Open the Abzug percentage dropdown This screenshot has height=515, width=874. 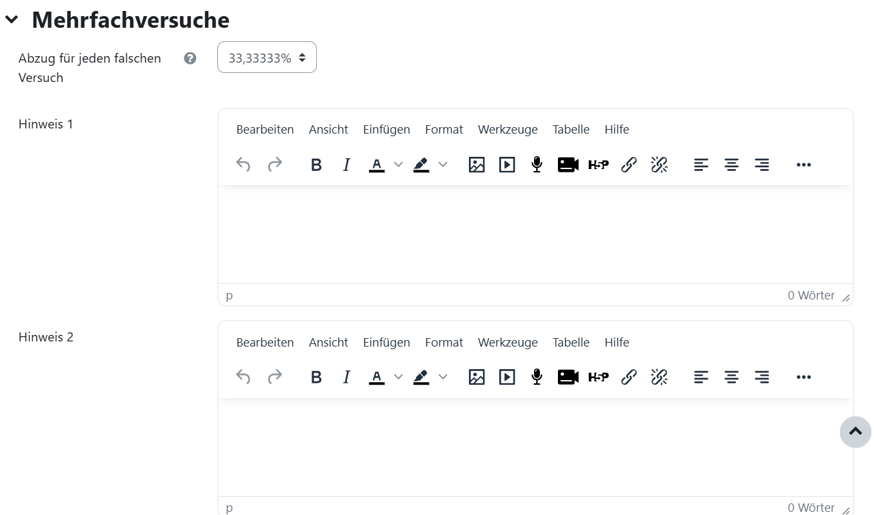coord(267,57)
